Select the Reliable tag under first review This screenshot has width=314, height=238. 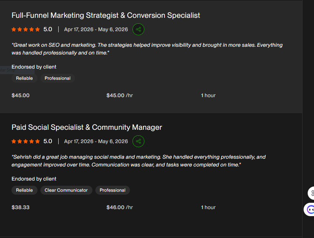24,78
